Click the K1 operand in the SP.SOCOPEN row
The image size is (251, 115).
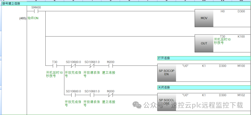204,66
